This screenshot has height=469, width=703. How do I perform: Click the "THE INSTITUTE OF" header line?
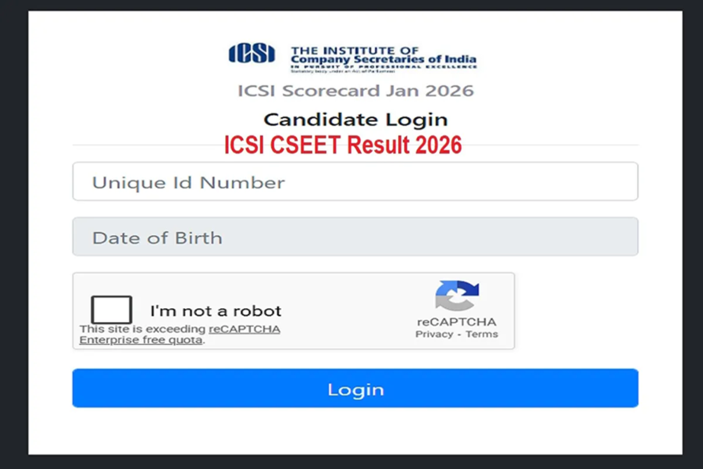(x=344, y=50)
